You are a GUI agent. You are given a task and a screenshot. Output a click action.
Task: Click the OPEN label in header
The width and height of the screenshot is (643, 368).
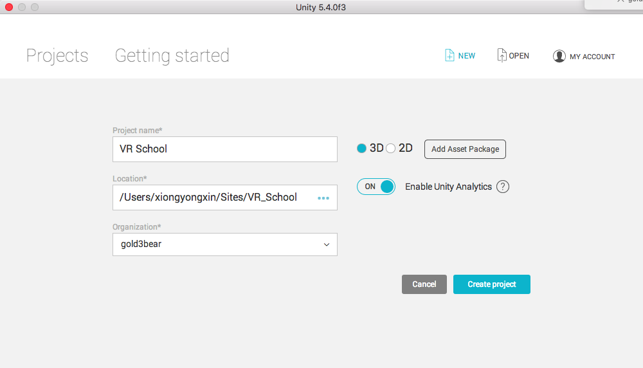(x=519, y=56)
